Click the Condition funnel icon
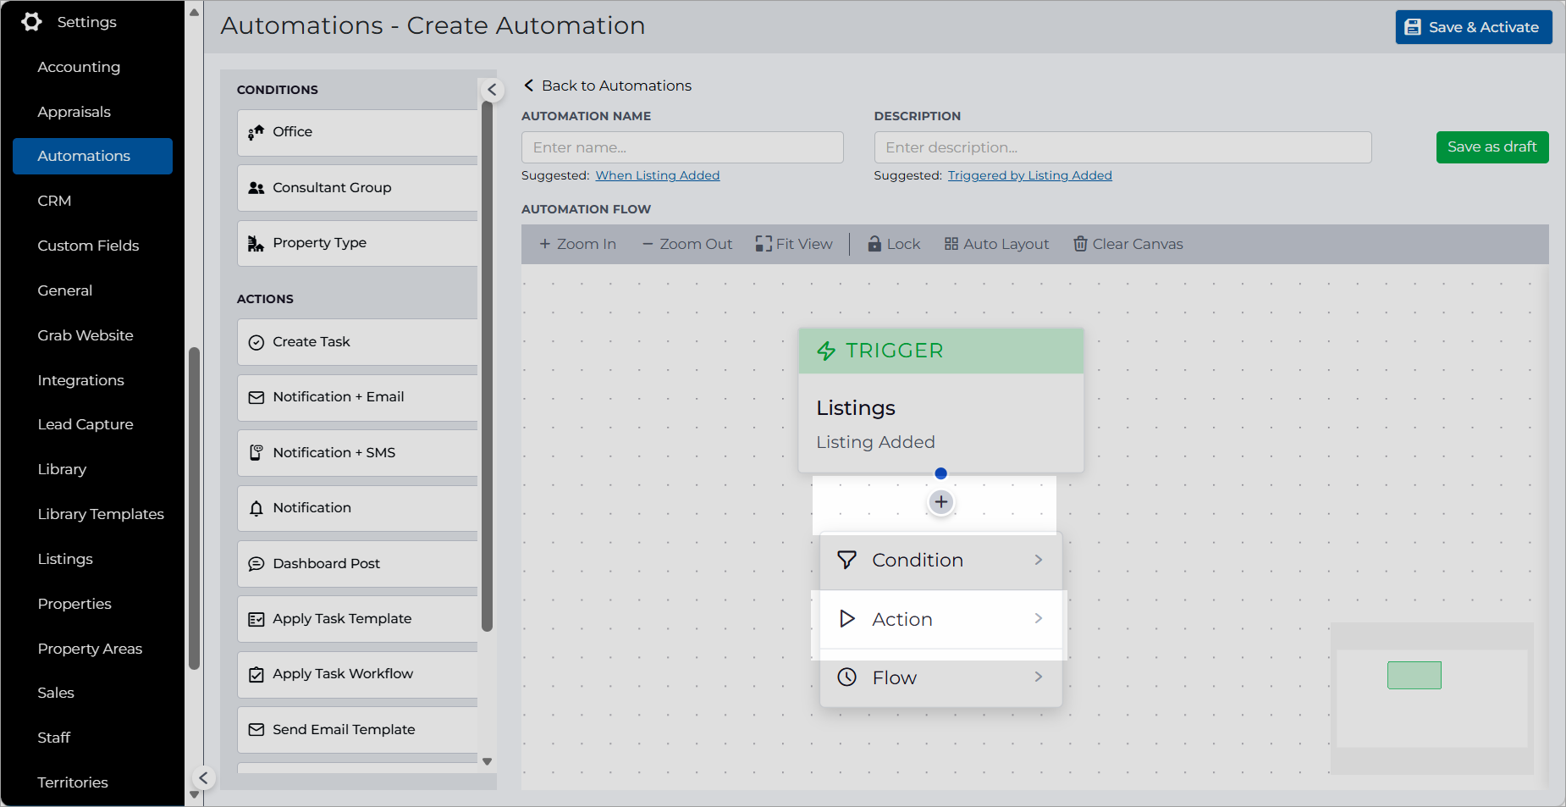The height and width of the screenshot is (807, 1566). (846, 560)
